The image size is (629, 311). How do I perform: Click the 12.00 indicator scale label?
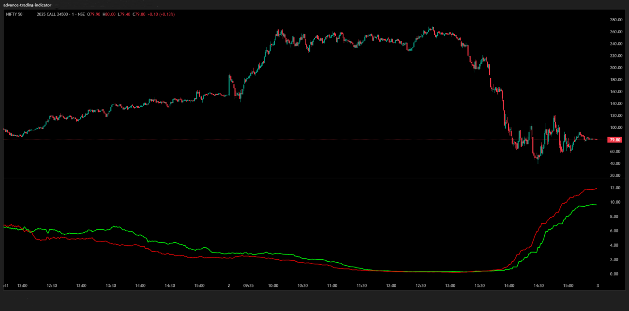pyautogui.click(x=615, y=187)
